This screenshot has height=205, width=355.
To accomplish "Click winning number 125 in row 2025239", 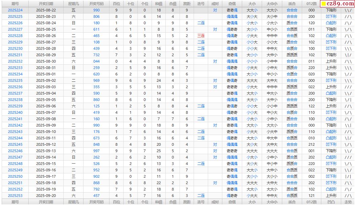I will (96, 106).
